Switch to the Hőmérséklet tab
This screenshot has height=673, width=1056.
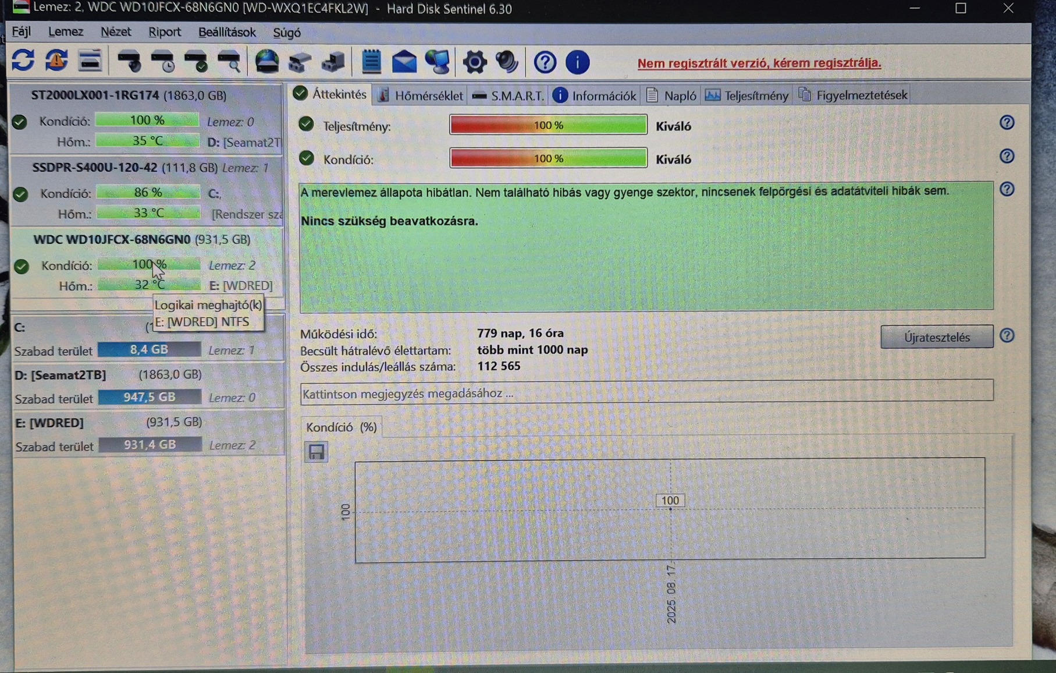click(420, 95)
